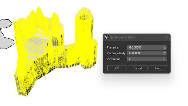188x106 pixels.
Task: Increase Rectangularity with the up arrow
Action: coord(165,52)
